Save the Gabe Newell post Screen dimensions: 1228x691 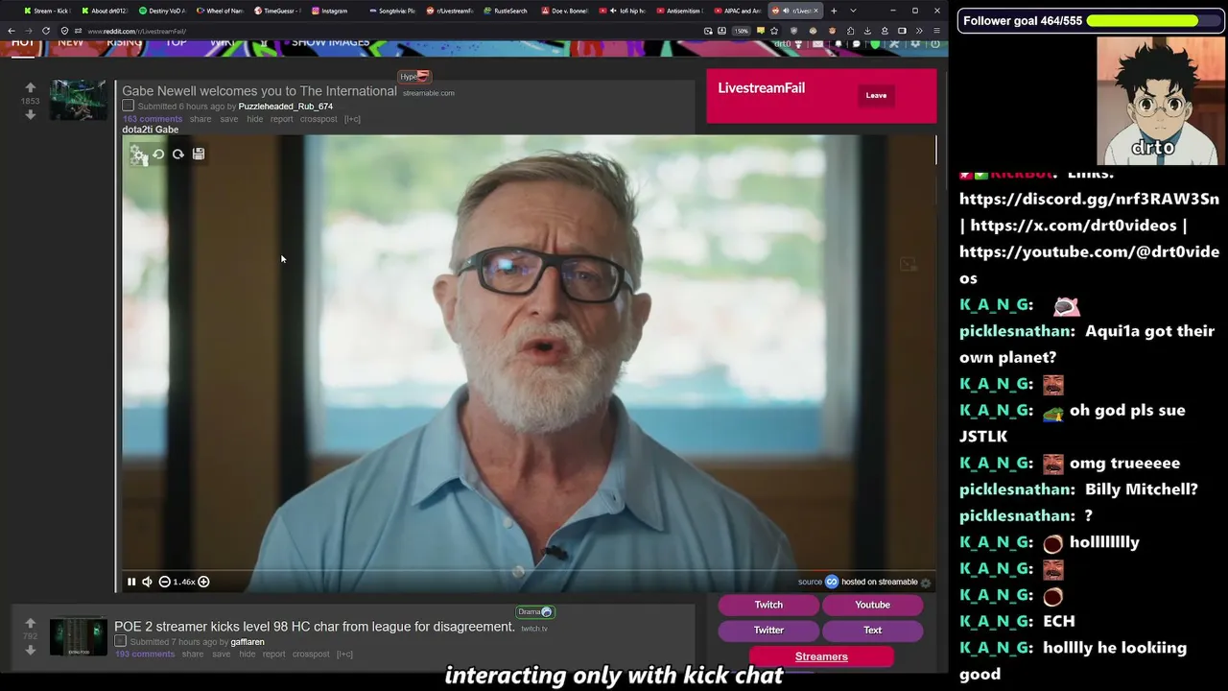pos(228,119)
